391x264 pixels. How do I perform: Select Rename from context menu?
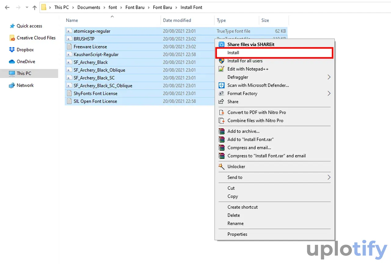click(236, 224)
